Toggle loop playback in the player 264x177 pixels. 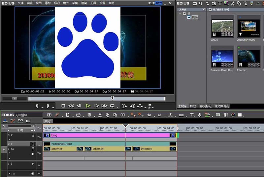(x=112, y=106)
